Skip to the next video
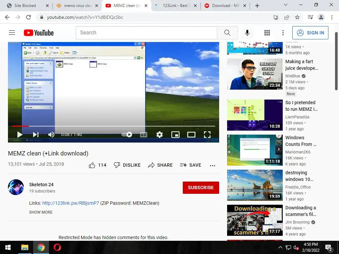339x254 pixels. pyautogui.click(x=36, y=135)
